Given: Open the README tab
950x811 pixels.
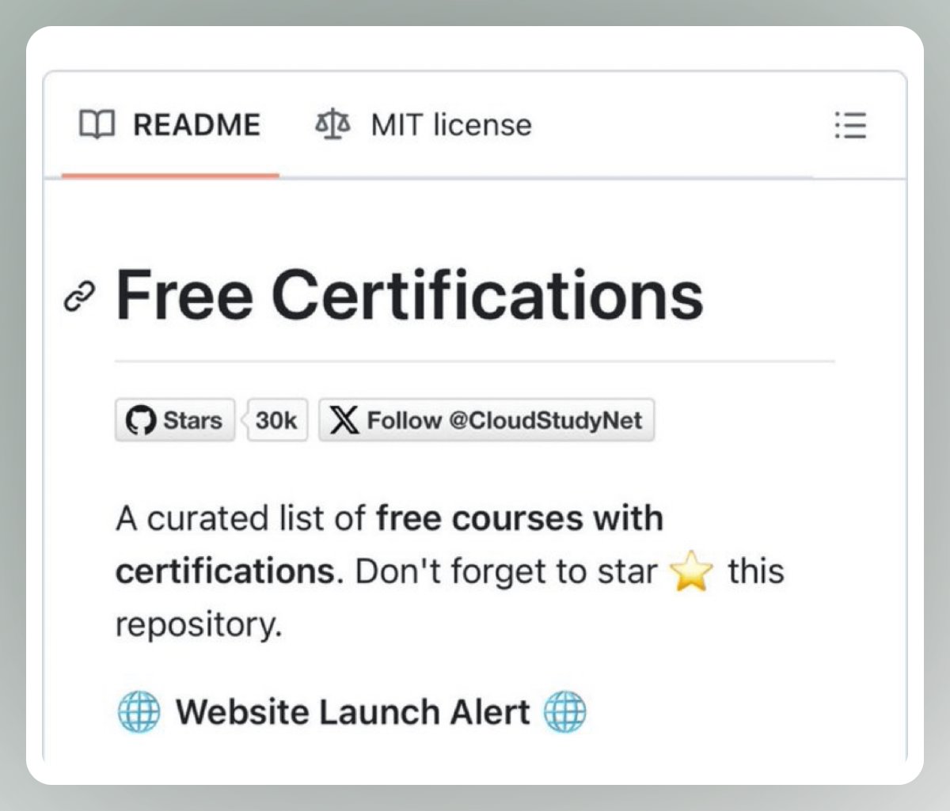Looking at the screenshot, I should (170, 125).
